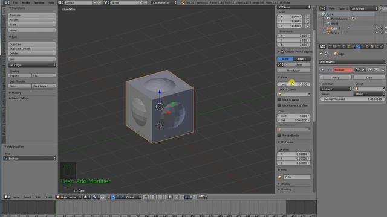Open the Outliner editor type icon

[322, 8]
